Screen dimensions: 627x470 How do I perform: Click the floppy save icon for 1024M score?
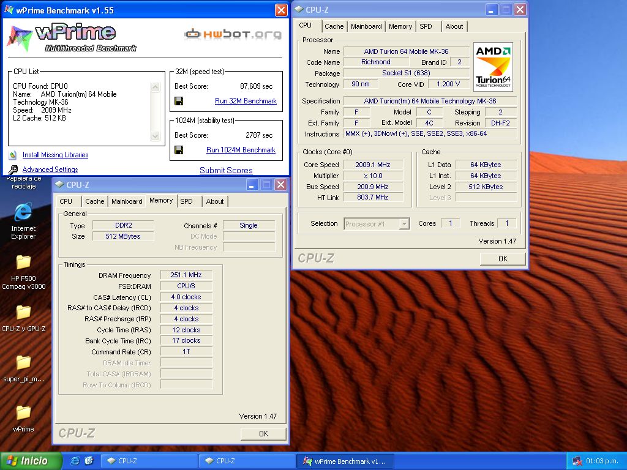[179, 150]
